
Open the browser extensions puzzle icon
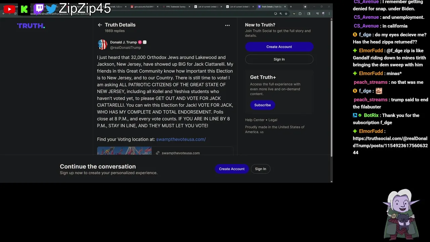(x=300, y=13)
